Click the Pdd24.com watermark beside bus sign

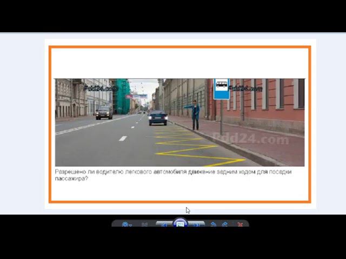[x=245, y=88]
